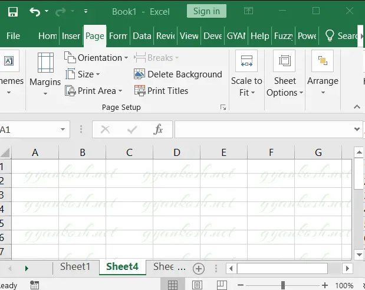Click horizontal scrollbar left arrow
Image resolution: width=365 pixels, height=290 pixels.
coord(231,269)
